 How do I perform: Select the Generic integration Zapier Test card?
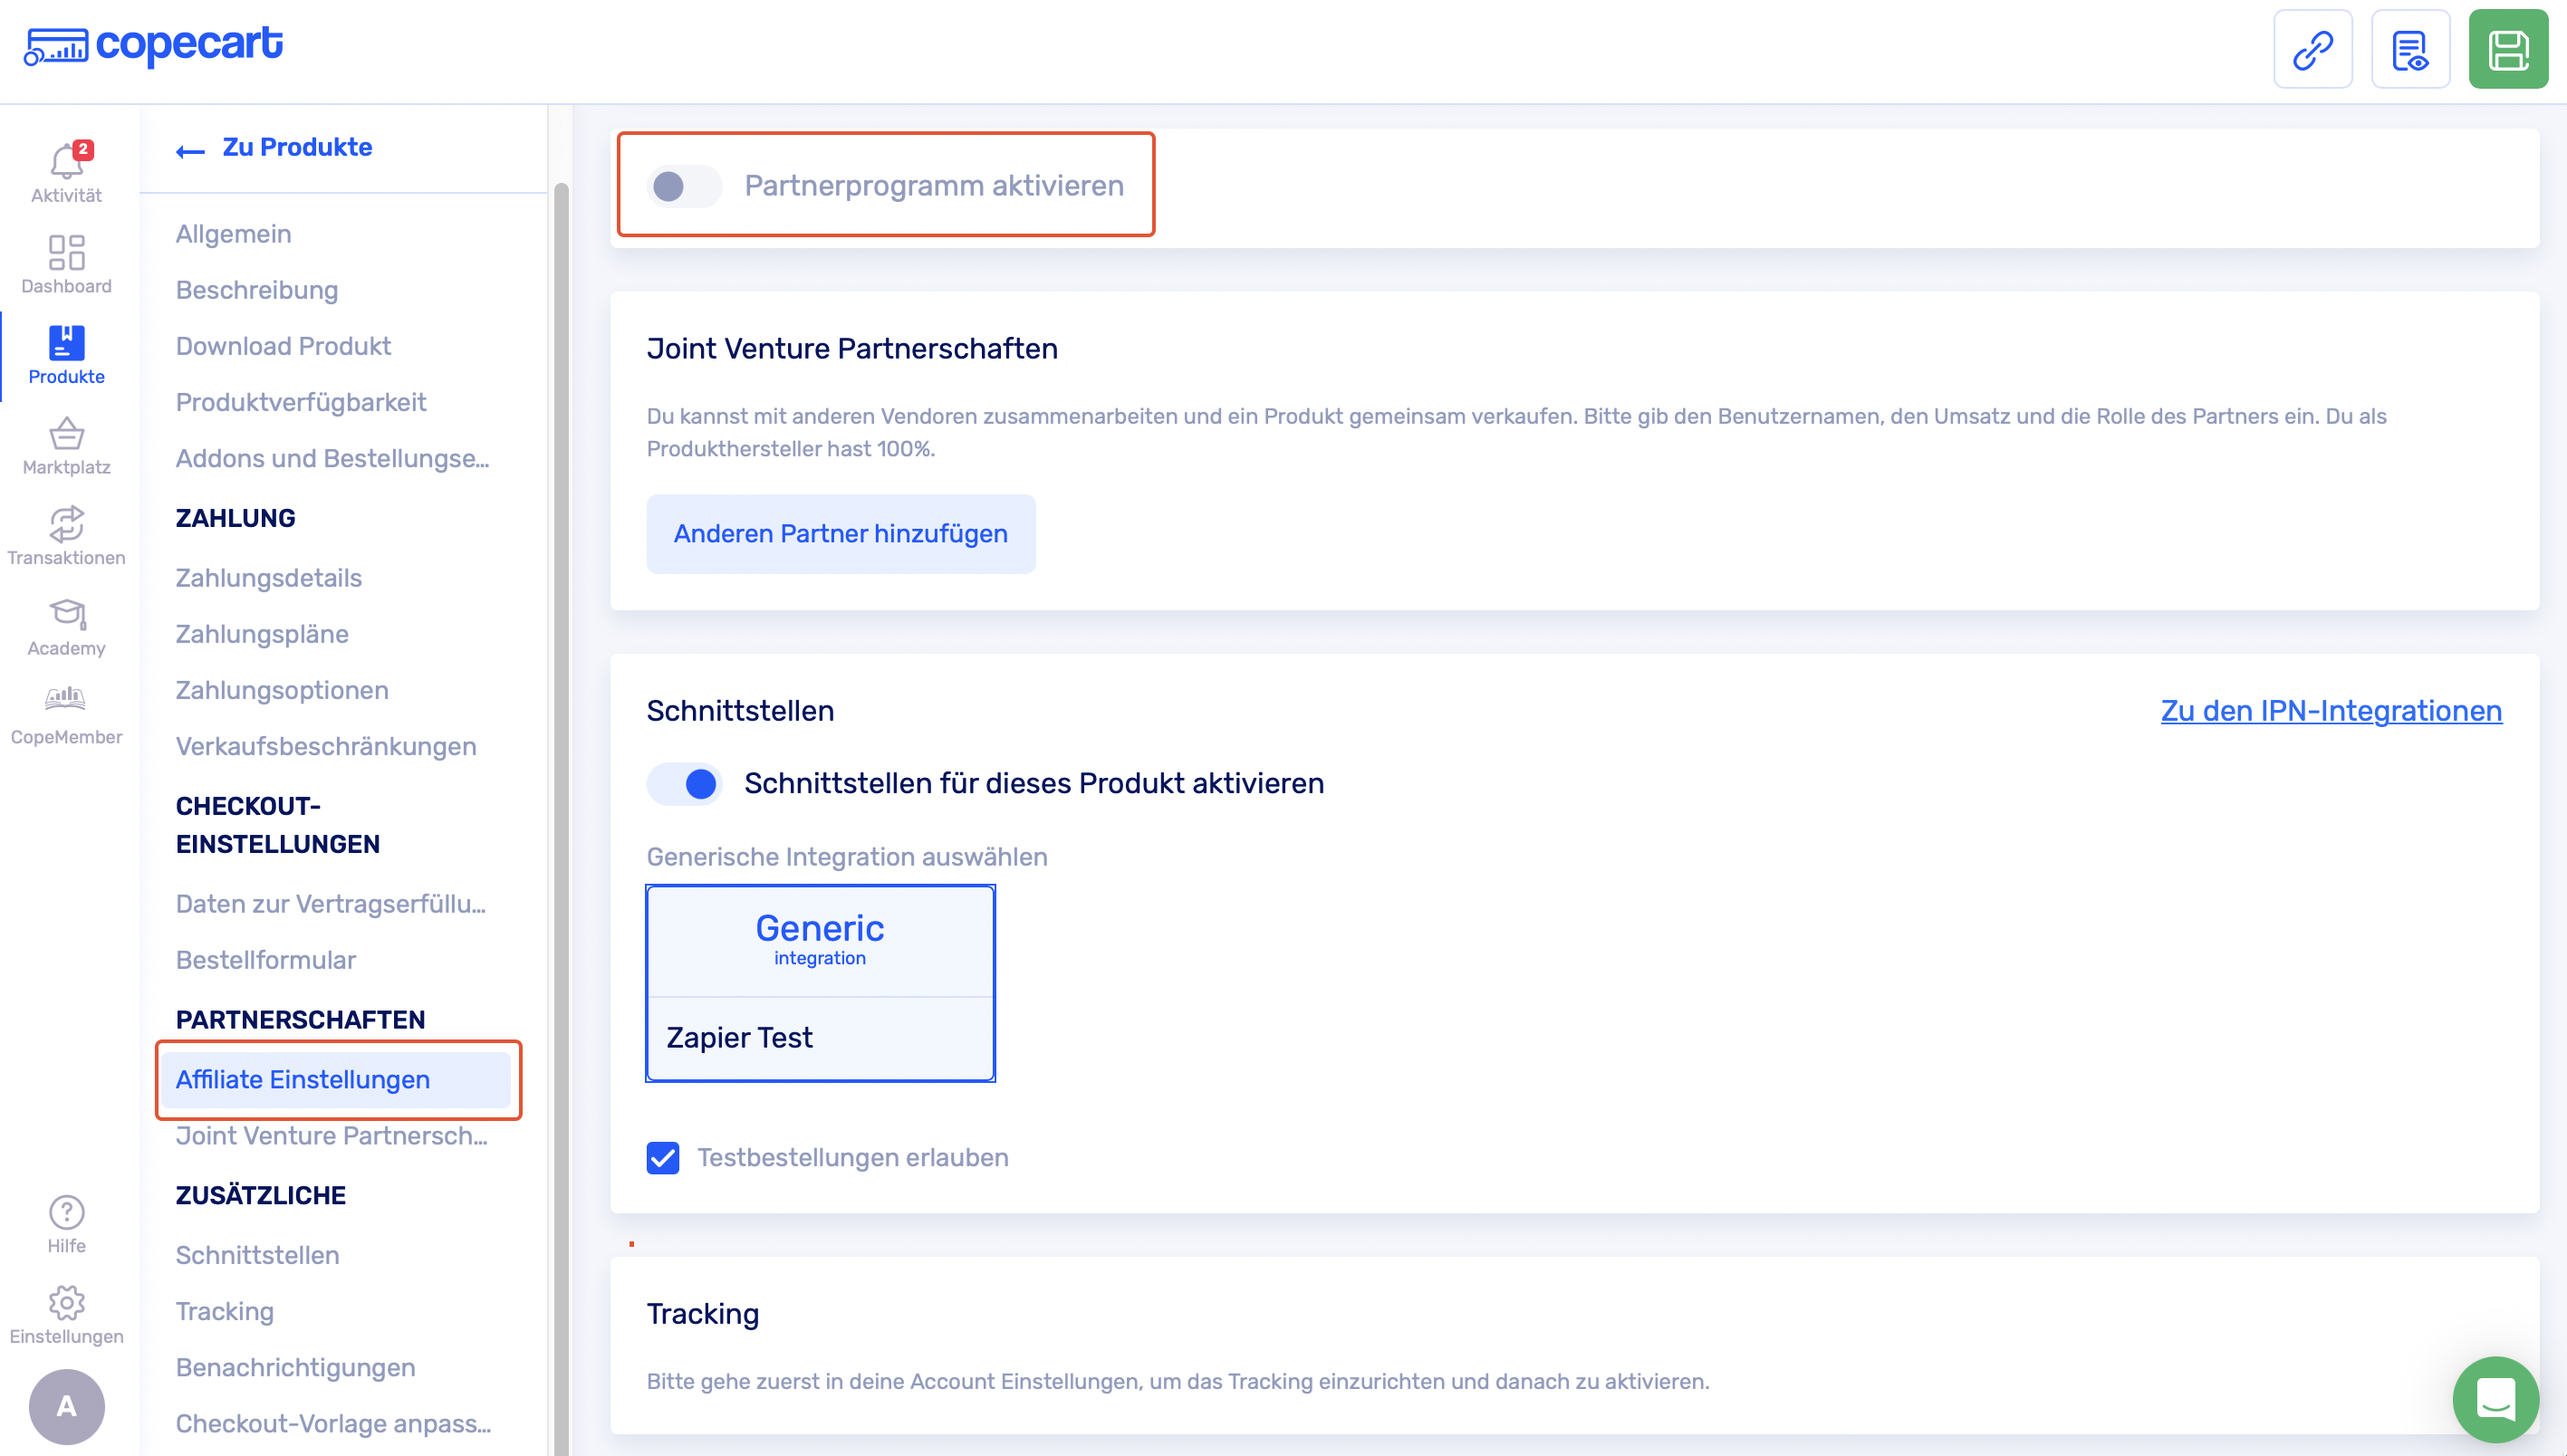[820, 983]
